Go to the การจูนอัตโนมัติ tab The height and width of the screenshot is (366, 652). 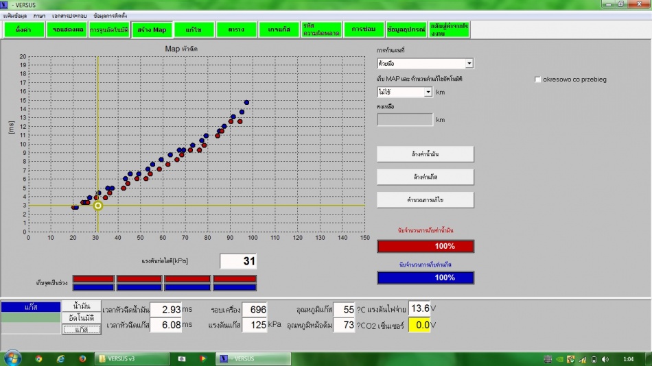point(109,29)
